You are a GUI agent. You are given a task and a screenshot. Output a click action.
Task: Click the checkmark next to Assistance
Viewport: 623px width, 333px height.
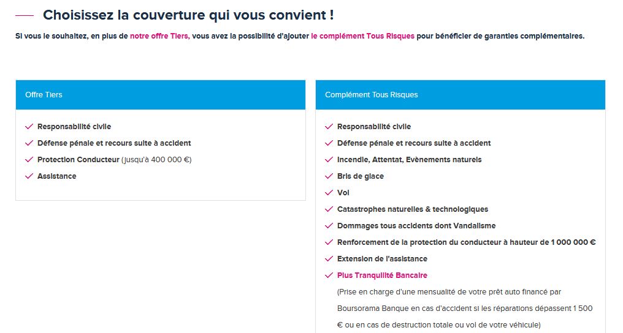click(29, 176)
